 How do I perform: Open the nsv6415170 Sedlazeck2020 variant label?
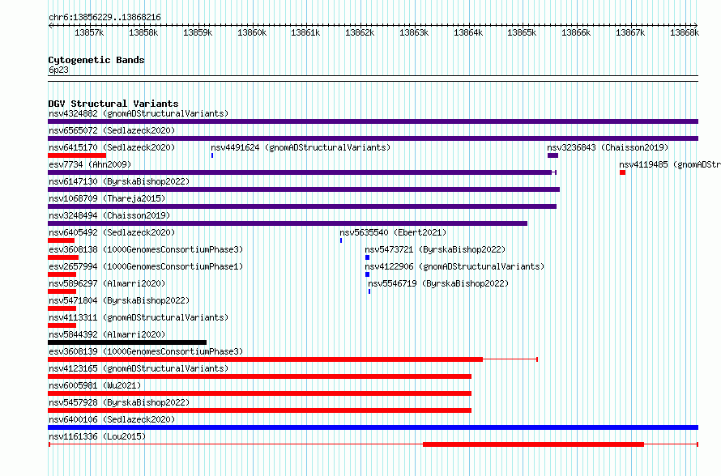(112, 147)
